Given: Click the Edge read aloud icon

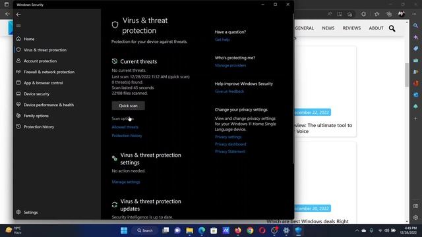Looking at the screenshot, I should point(330,14).
